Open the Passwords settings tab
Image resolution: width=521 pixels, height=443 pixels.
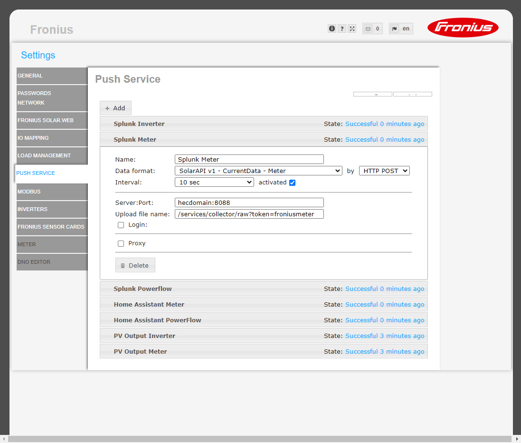[x=34, y=94]
